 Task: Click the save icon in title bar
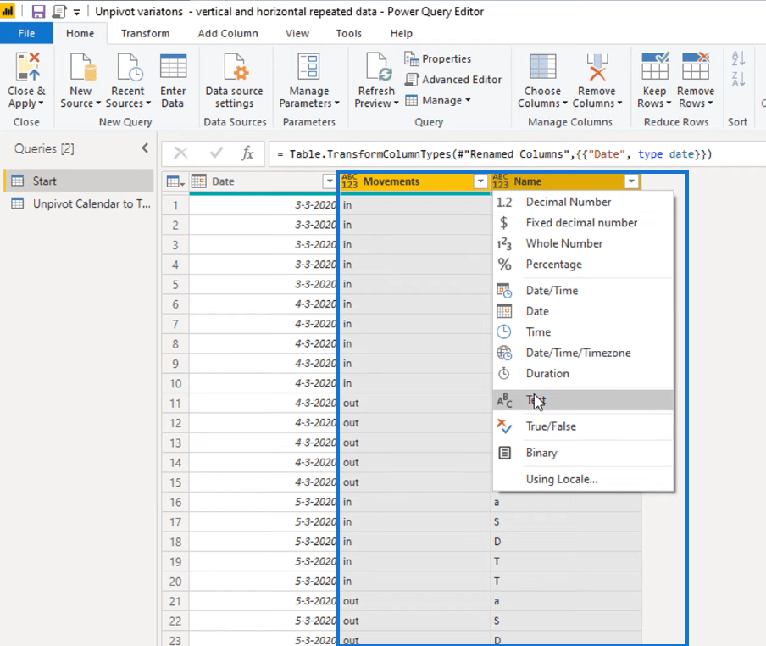(38, 11)
